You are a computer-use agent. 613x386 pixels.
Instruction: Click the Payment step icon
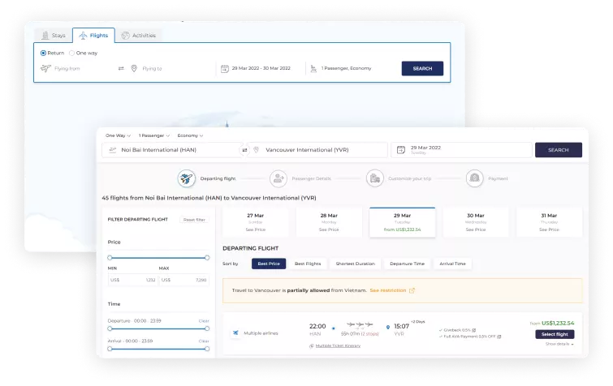point(474,178)
